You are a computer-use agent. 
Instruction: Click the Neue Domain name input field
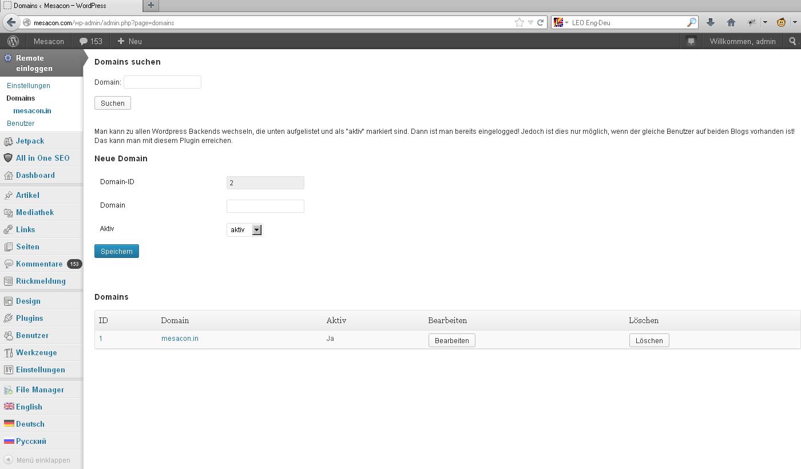265,206
